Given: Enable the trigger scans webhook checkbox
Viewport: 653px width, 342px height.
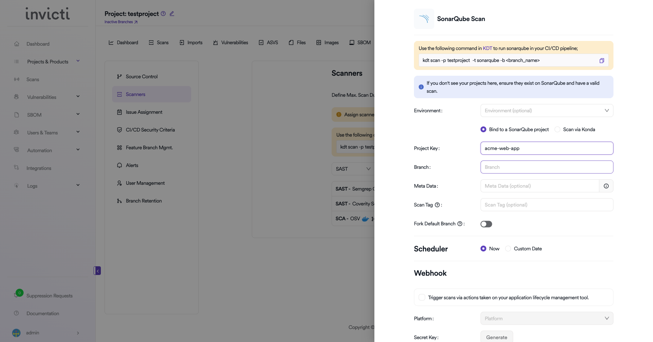Looking at the screenshot, I should click(422, 297).
